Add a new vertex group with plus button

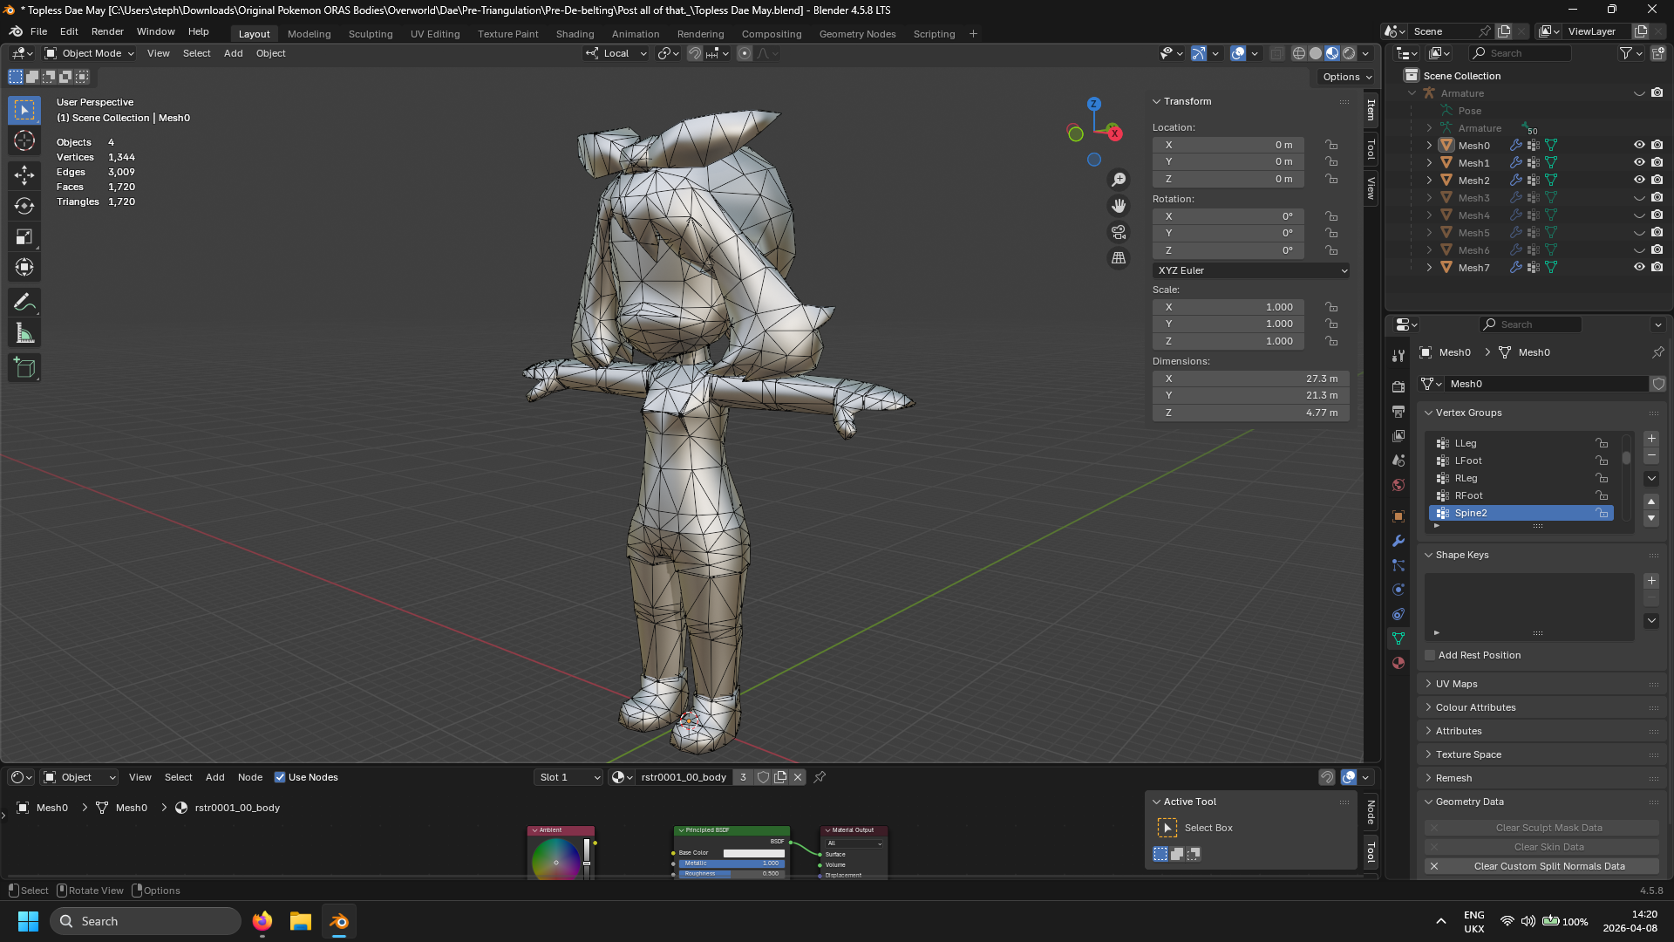1651,439
